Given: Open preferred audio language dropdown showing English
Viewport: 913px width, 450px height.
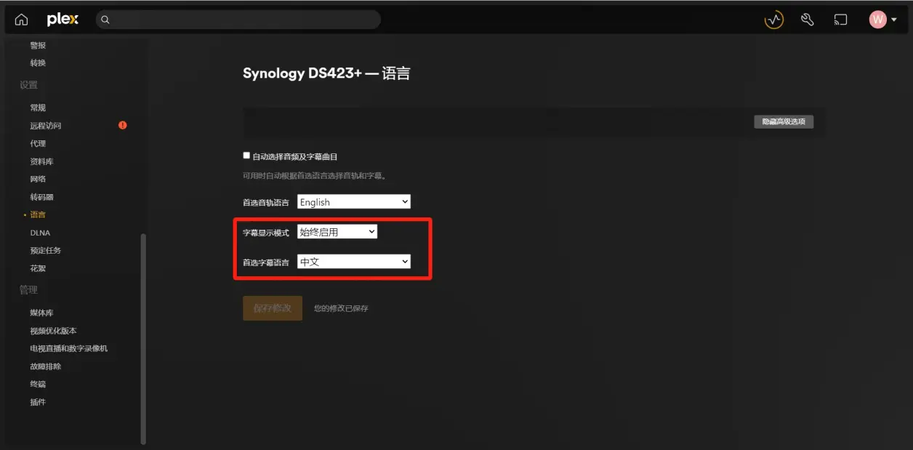Looking at the screenshot, I should [x=354, y=202].
